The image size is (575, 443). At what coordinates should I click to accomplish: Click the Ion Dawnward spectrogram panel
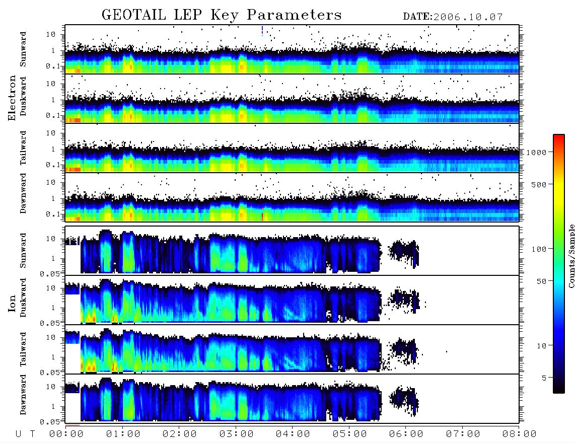pos(292,398)
